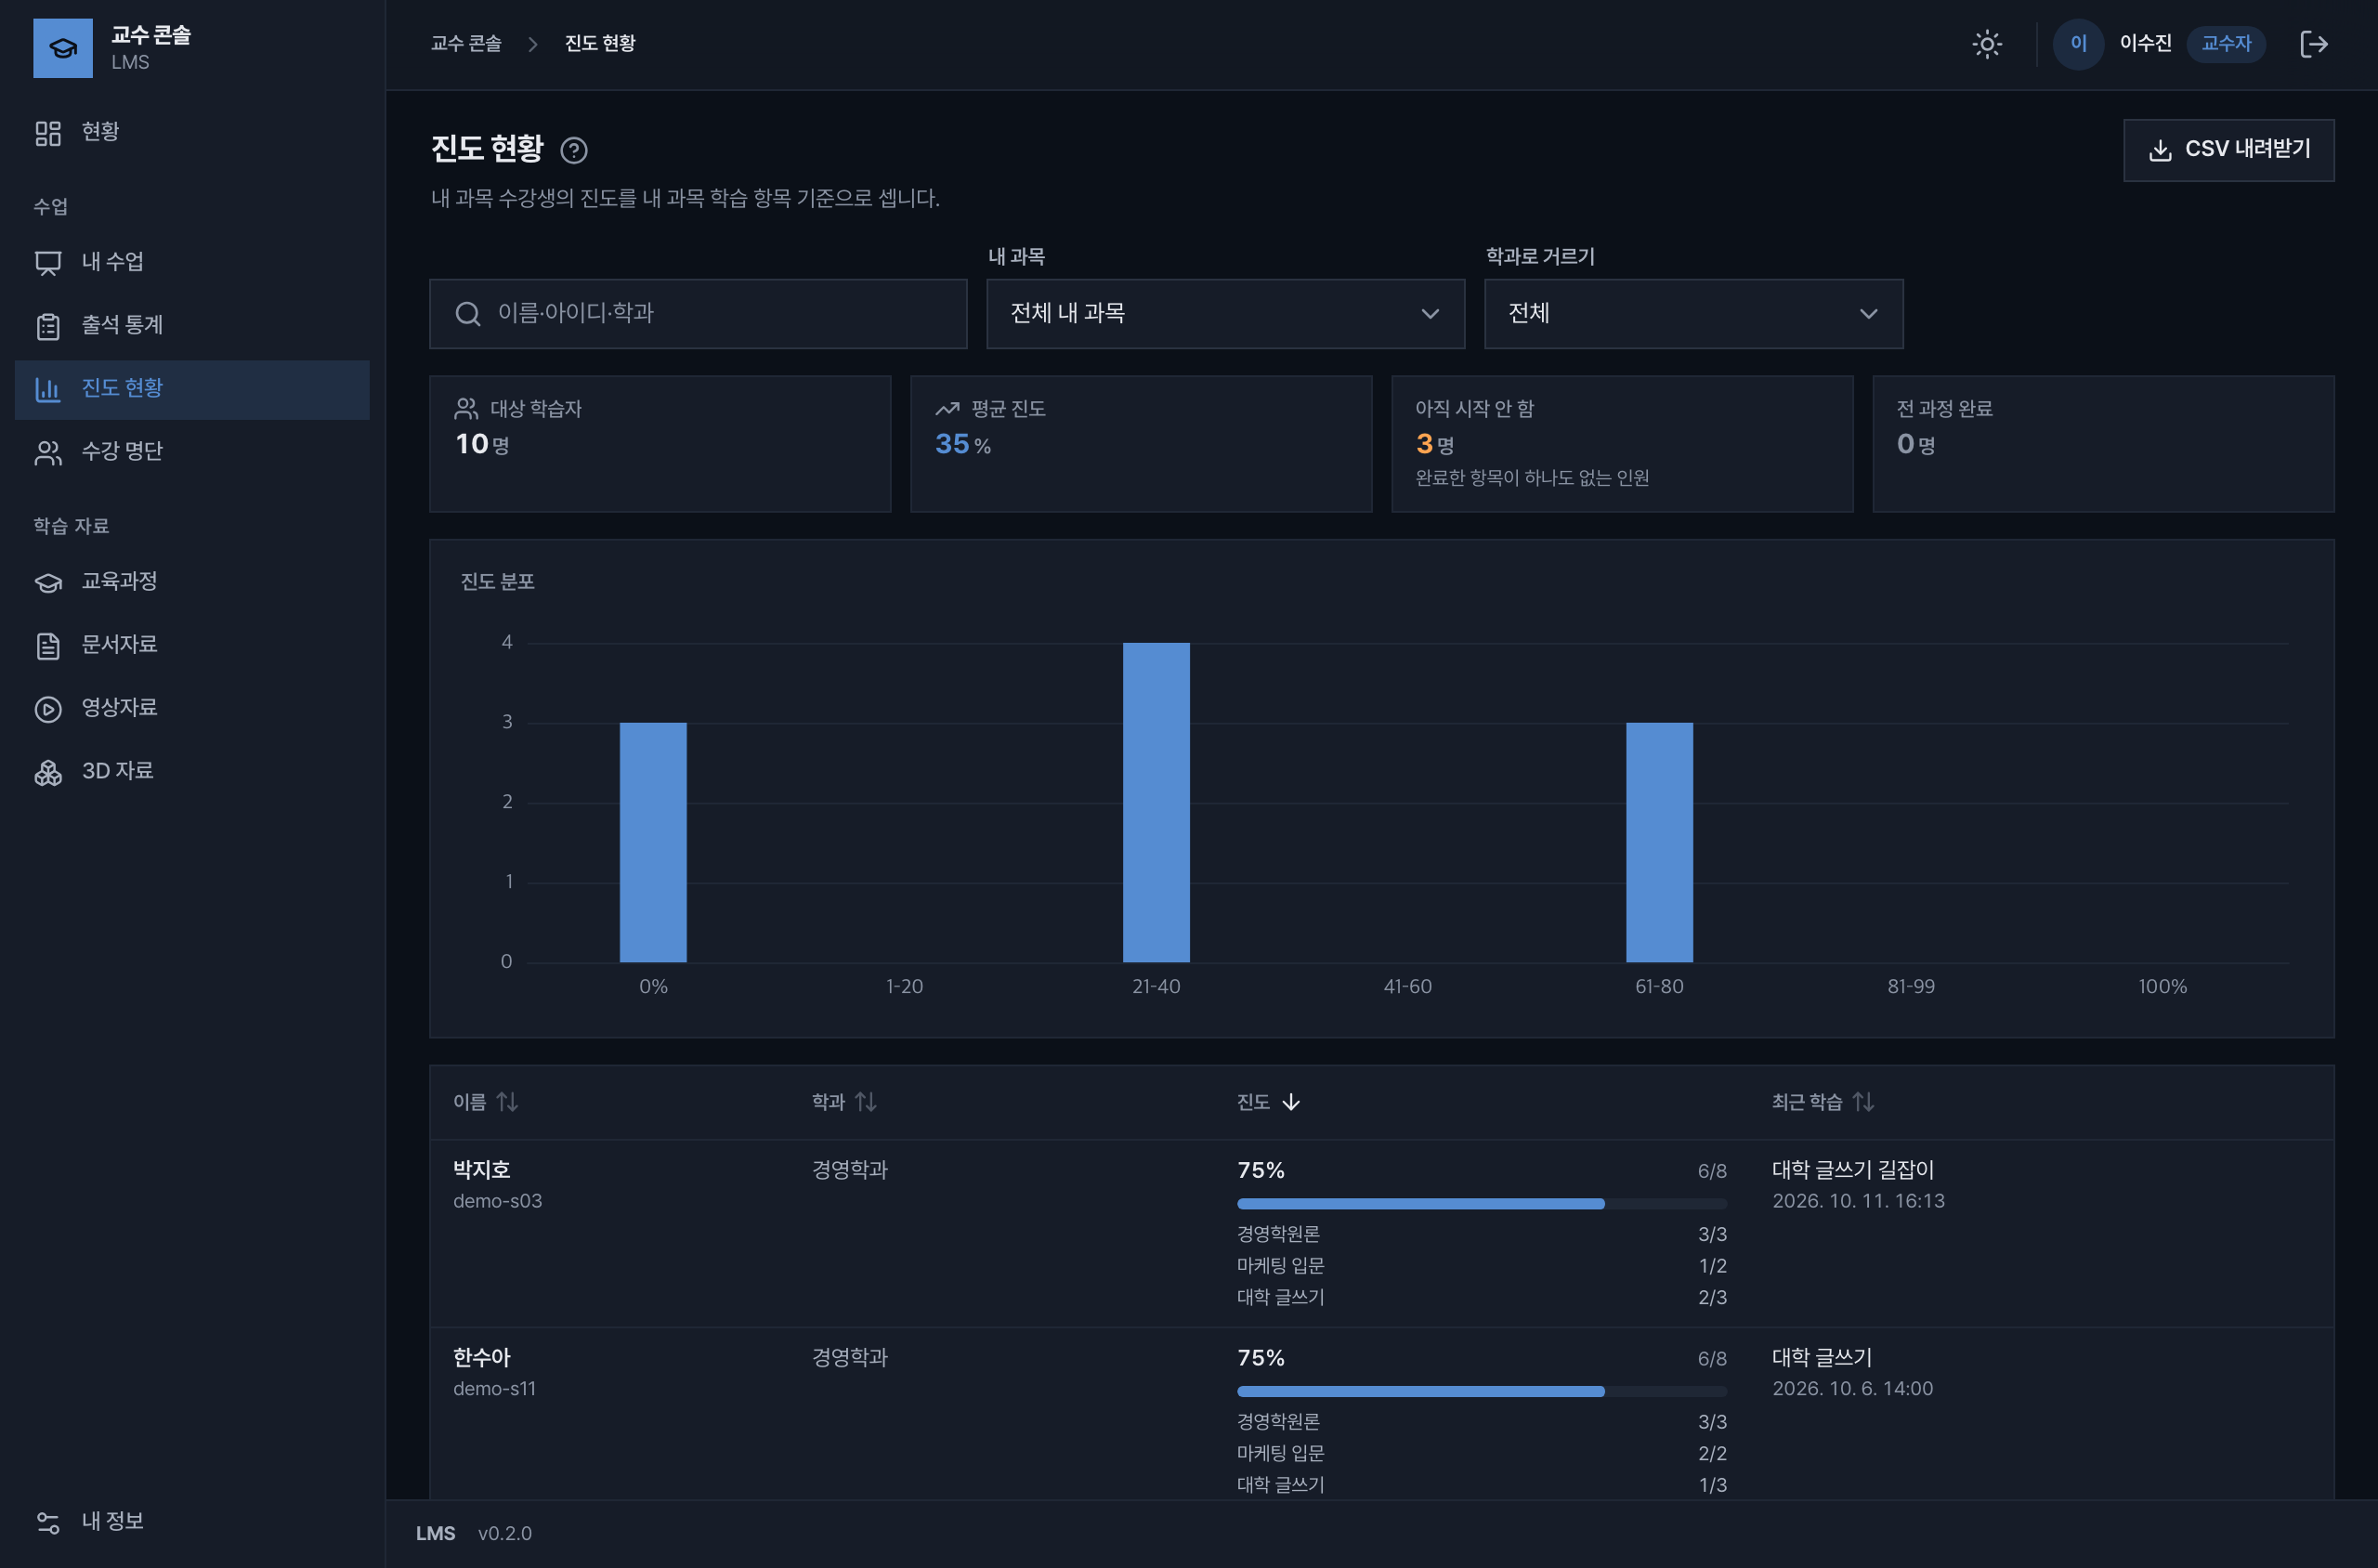Click the 이름·아이디·학과 search field
The width and height of the screenshot is (2378, 1568).
pyautogui.click(x=698, y=314)
